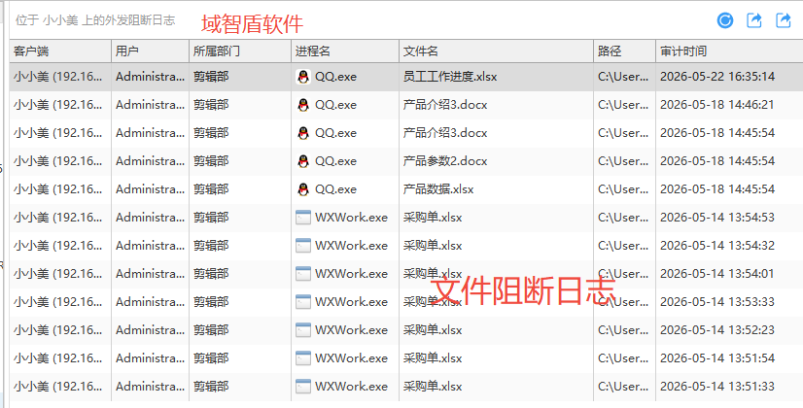Click audit time 2026-05-22 16:35:14
This screenshot has width=803, height=408.
(x=717, y=77)
